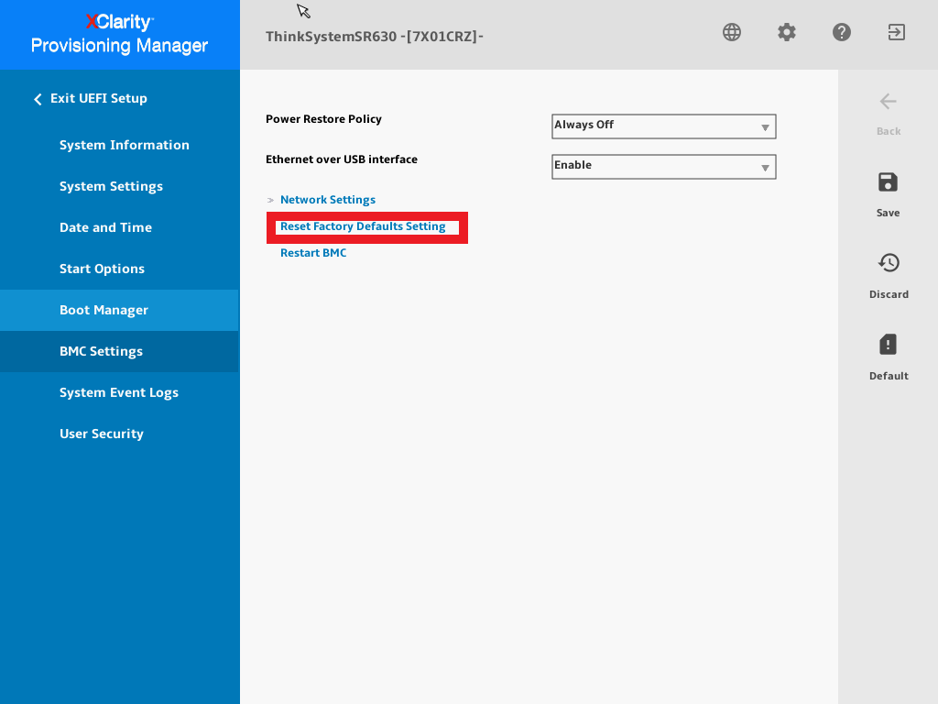The height and width of the screenshot is (704, 938).
Task: Open the language globe icon
Action: point(732,32)
